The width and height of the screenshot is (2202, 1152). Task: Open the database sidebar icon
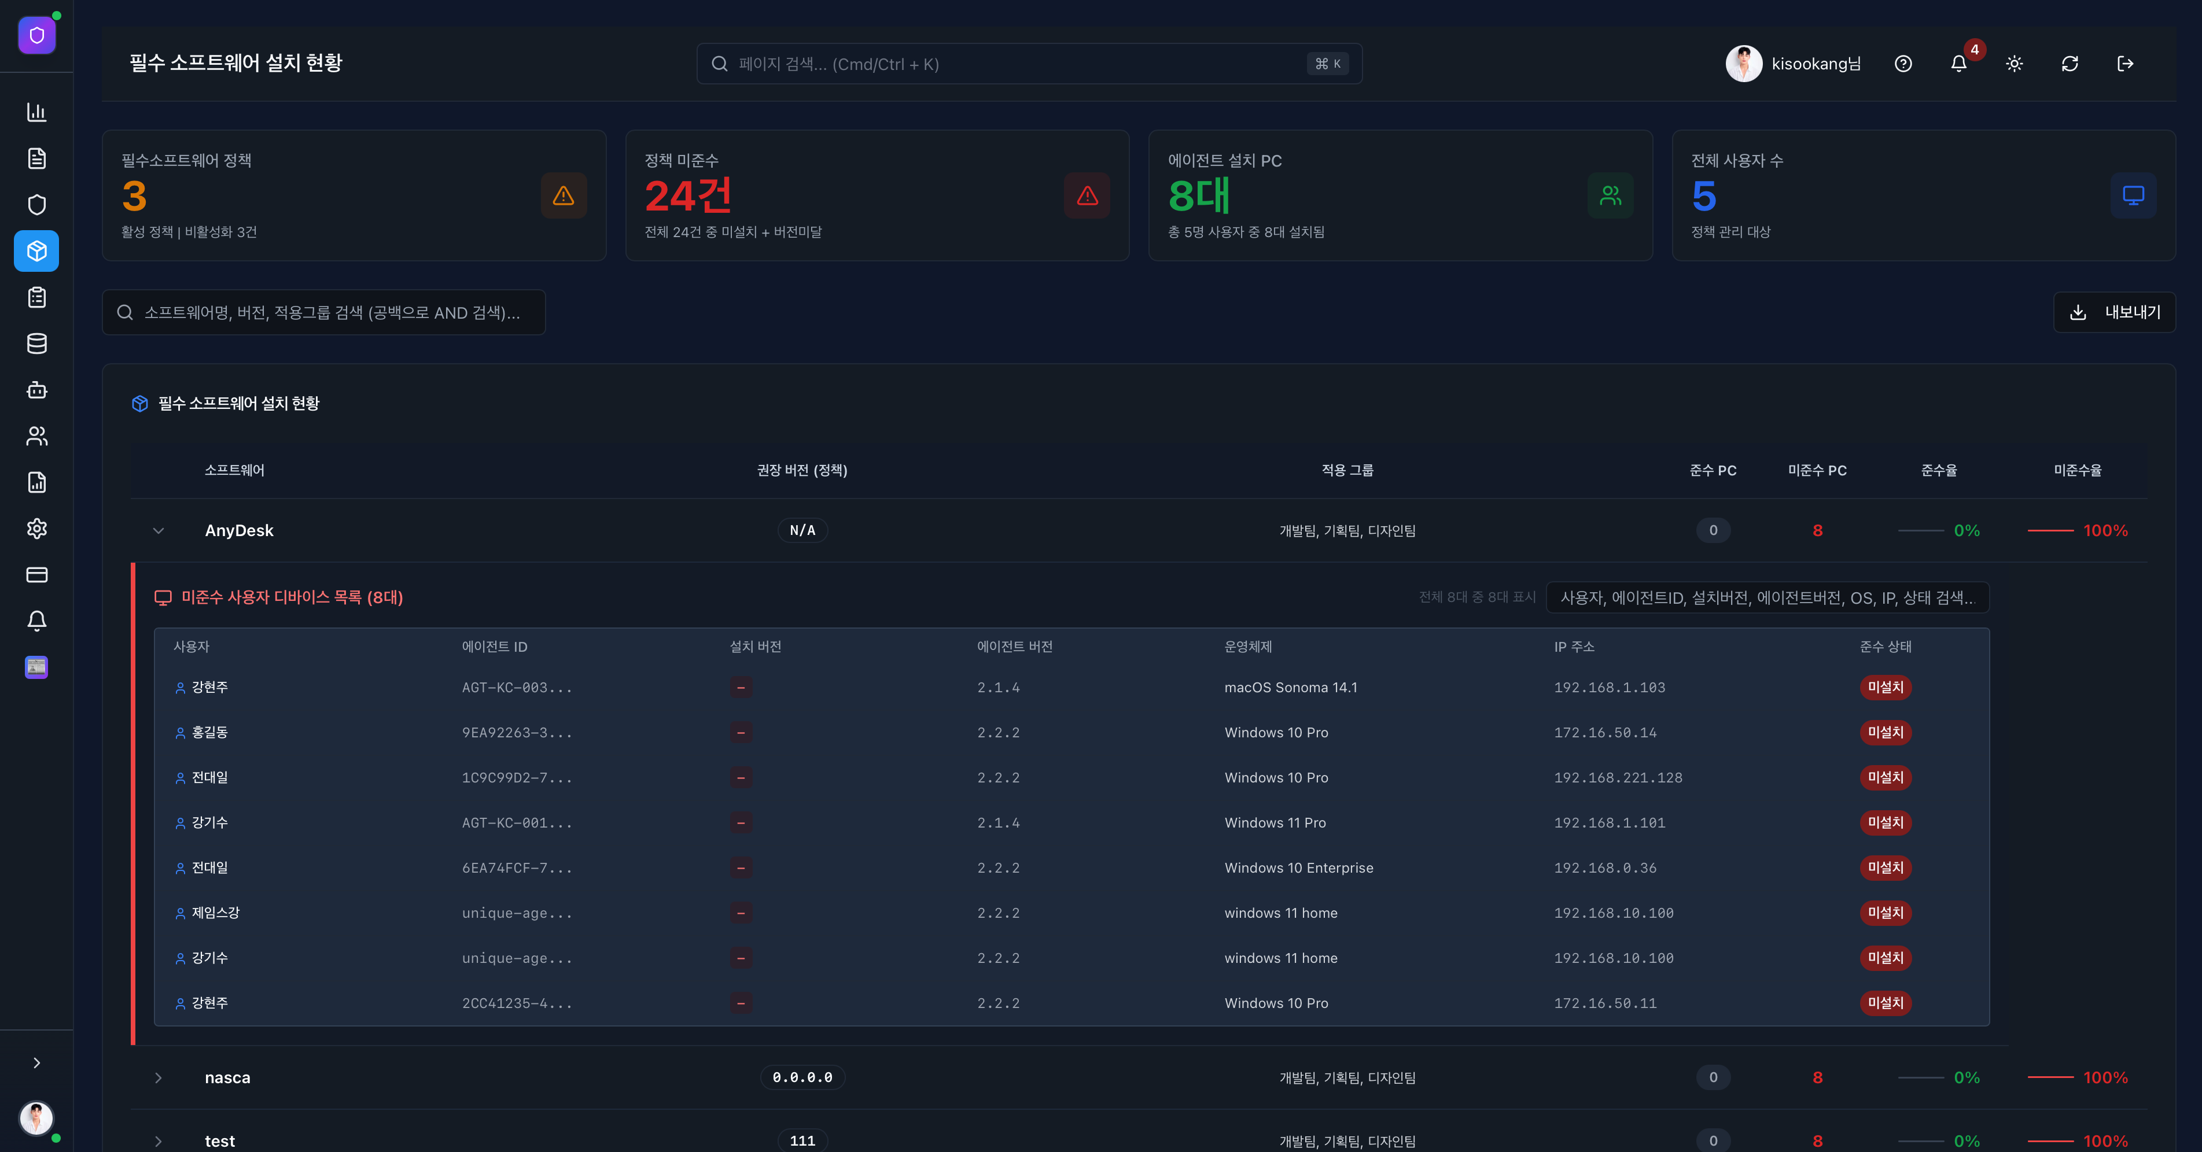point(37,344)
